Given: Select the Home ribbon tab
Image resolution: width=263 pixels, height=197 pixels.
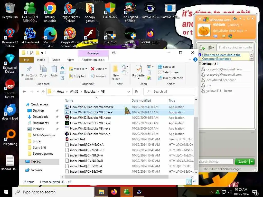Looking at the screenshot, I should tap(41, 60).
